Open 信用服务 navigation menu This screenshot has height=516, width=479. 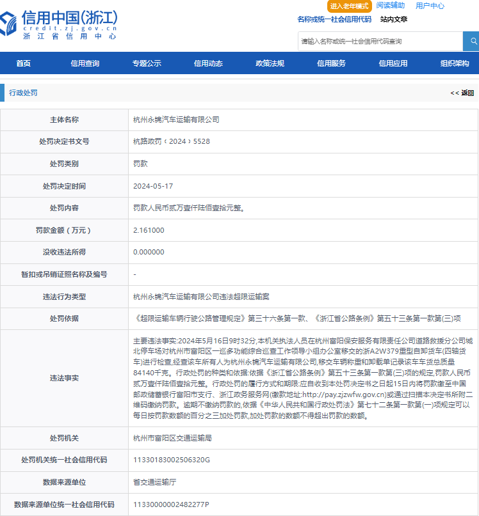coord(331,63)
